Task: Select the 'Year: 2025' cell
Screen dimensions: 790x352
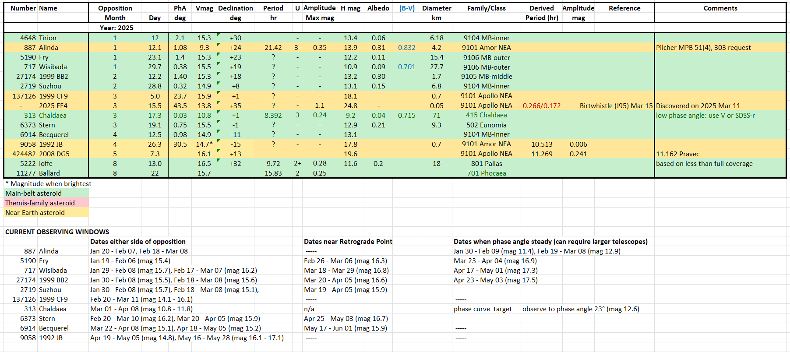Action: coord(116,28)
